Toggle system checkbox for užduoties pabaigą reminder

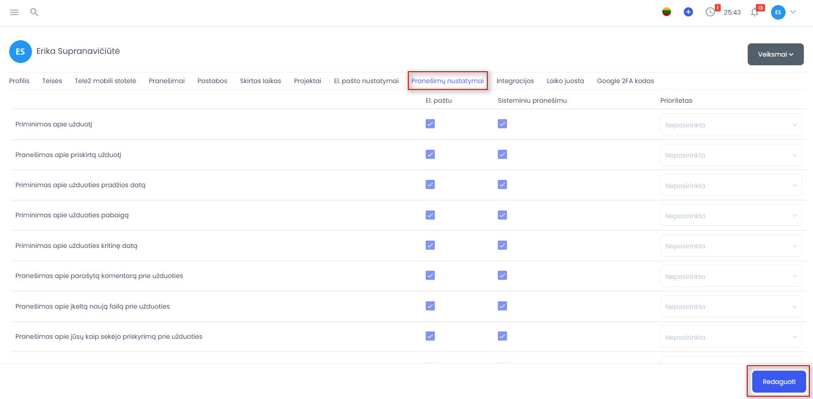[502, 215]
